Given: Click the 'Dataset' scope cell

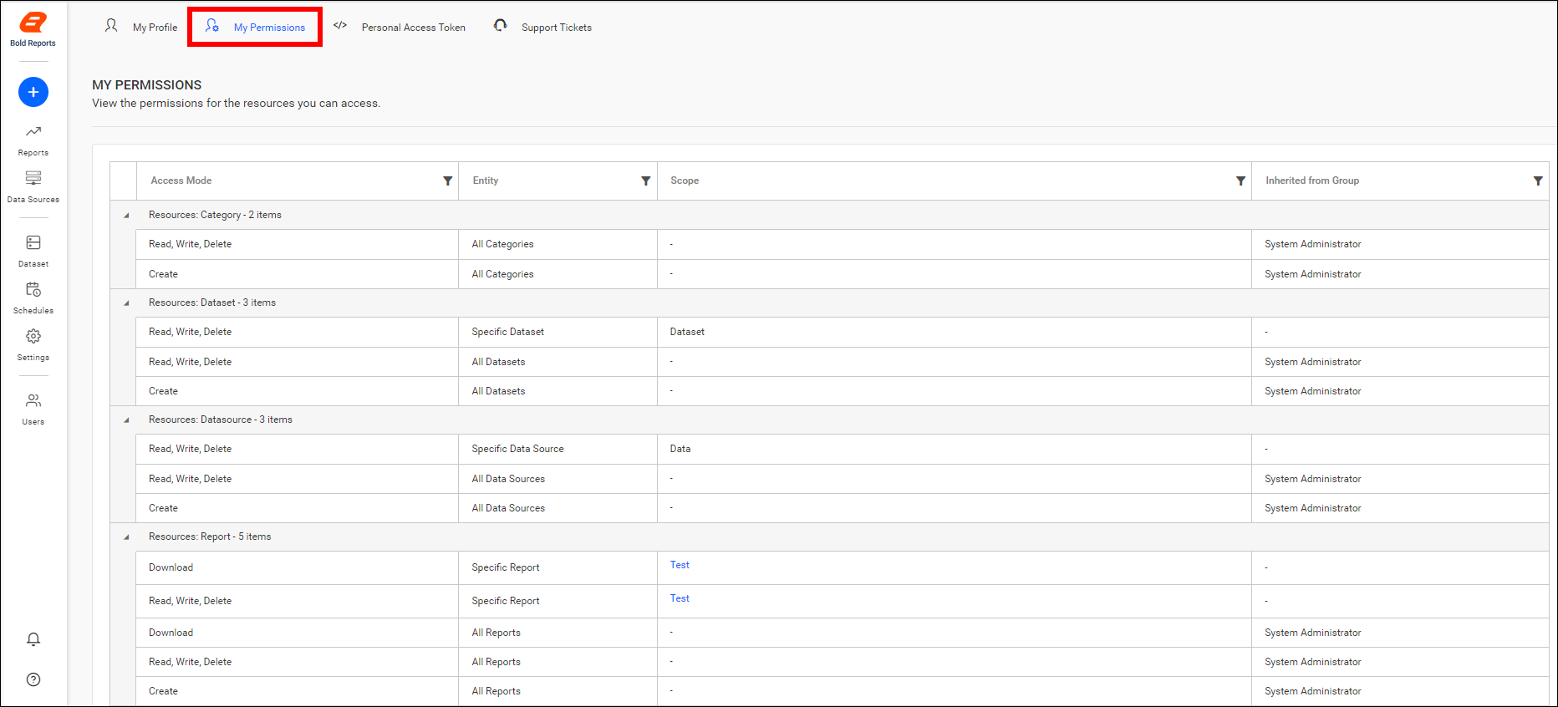Looking at the screenshot, I should pyautogui.click(x=954, y=332).
